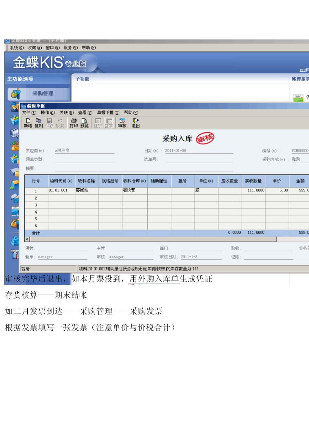Image resolution: width=309 pixels, height=438 pixels.
Task: Open main window 帮助(H) menu
Action: 89,48
